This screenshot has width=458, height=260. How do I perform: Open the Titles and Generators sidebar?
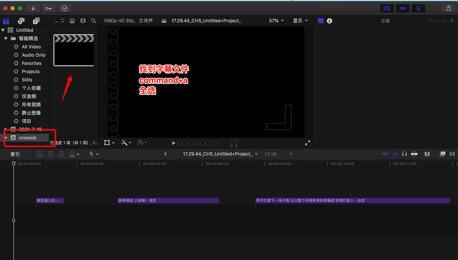click(36, 21)
